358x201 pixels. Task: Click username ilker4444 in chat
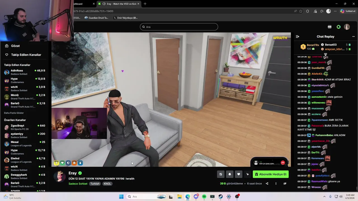(317, 80)
